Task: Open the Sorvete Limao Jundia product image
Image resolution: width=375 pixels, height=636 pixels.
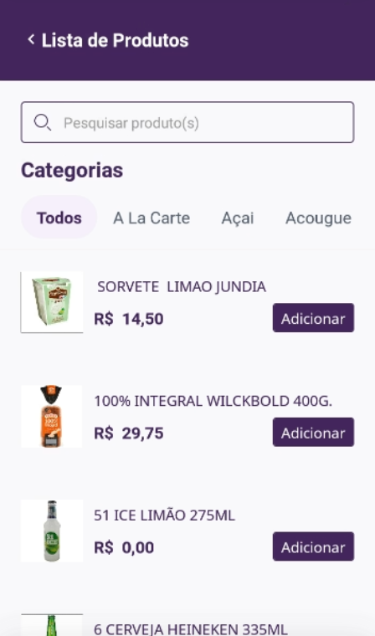Action: point(52,302)
